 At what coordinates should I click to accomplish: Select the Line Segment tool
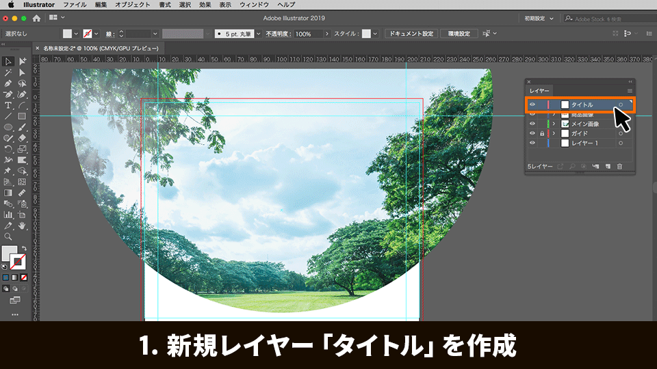point(8,116)
